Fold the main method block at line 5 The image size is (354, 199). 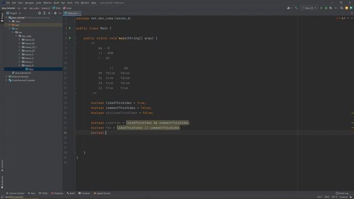[x=75, y=38]
